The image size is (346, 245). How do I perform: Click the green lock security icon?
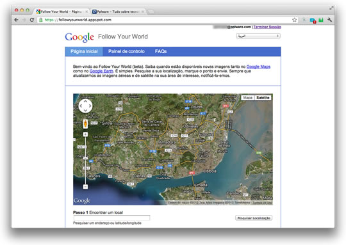pos(41,20)
